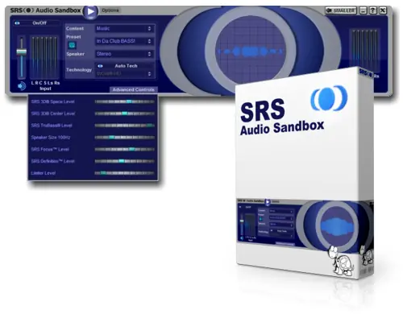Adjust the Speaker Size 100Hz slider
Image resolution: width=403 pixels, height=314 pixels.
pos(124,138)
